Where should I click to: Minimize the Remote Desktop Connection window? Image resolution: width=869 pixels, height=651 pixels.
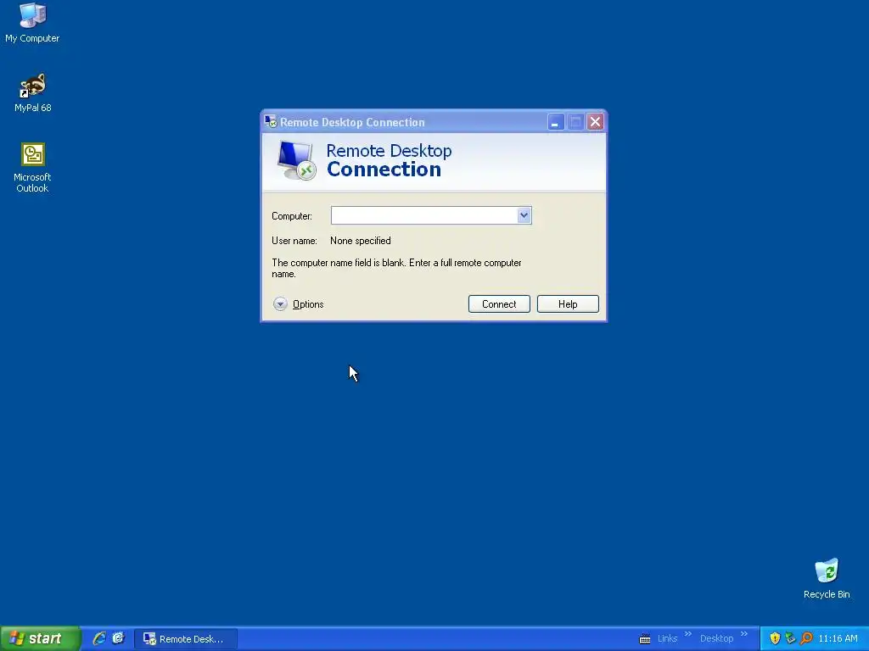point(555,122)
